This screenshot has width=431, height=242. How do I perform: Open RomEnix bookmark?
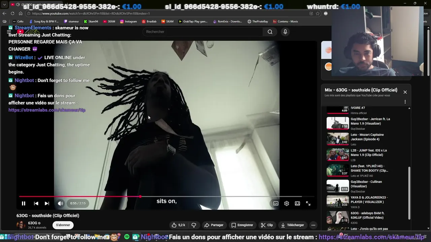pos(228,22)
